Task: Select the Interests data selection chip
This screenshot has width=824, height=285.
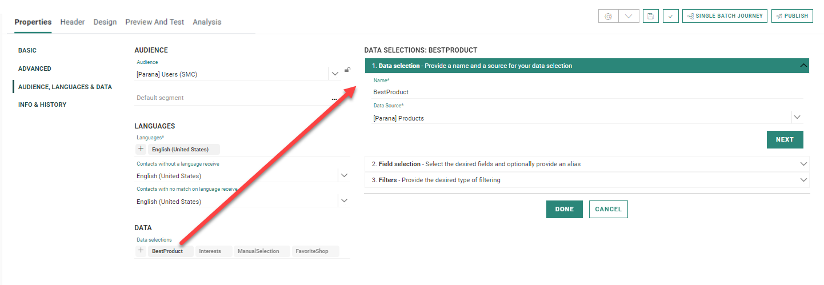Action: [210, 251]
